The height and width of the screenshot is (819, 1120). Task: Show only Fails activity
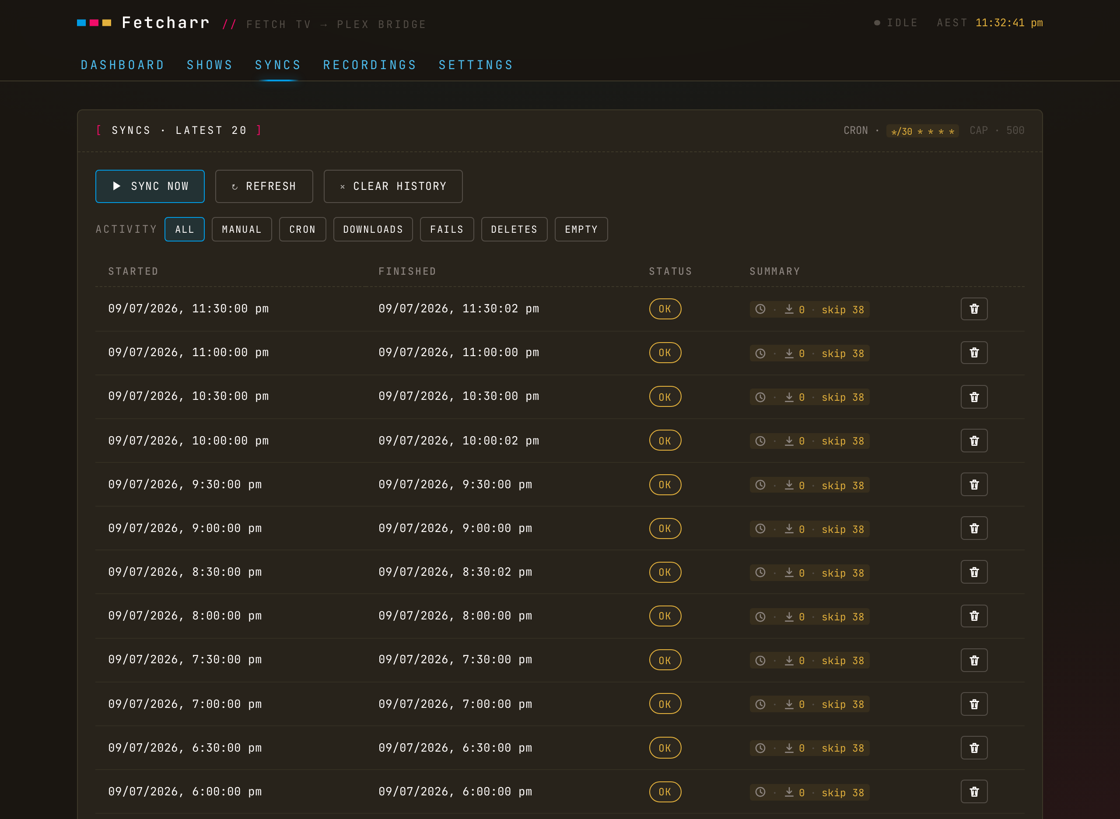point(447,229)
